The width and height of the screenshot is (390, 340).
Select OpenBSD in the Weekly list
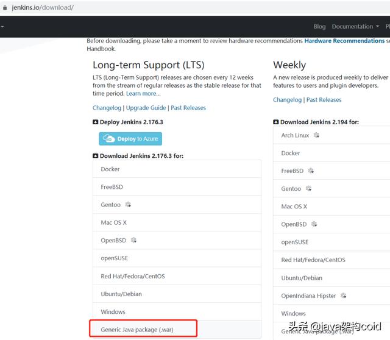tap(331, 224)
